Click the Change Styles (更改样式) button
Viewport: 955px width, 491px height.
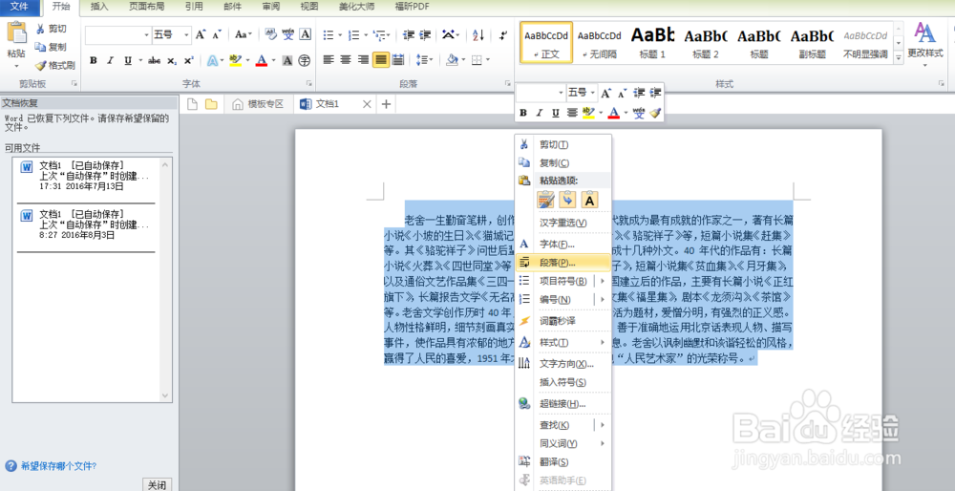[x=924, y=43]
